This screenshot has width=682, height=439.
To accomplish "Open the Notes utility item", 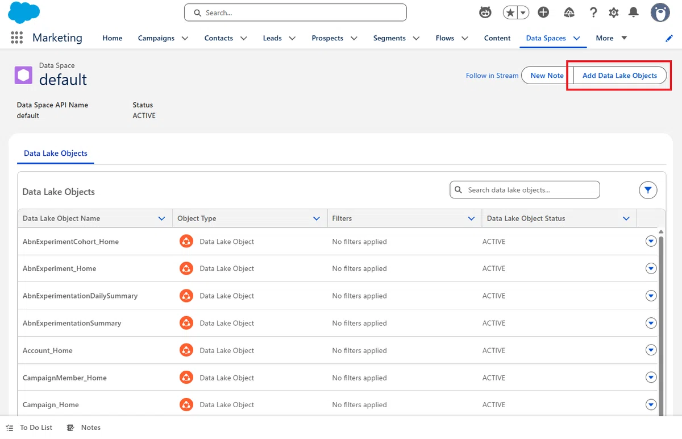I will pyautogui.click(x=84, y=428).
